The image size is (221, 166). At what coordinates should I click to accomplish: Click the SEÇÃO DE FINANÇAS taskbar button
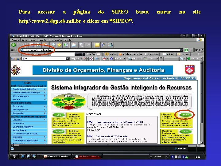click(88, 156)
